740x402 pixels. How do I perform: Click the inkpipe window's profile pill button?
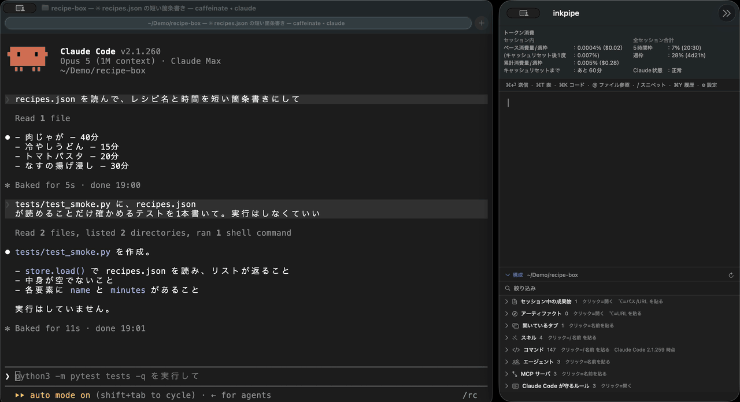(524, 13)
